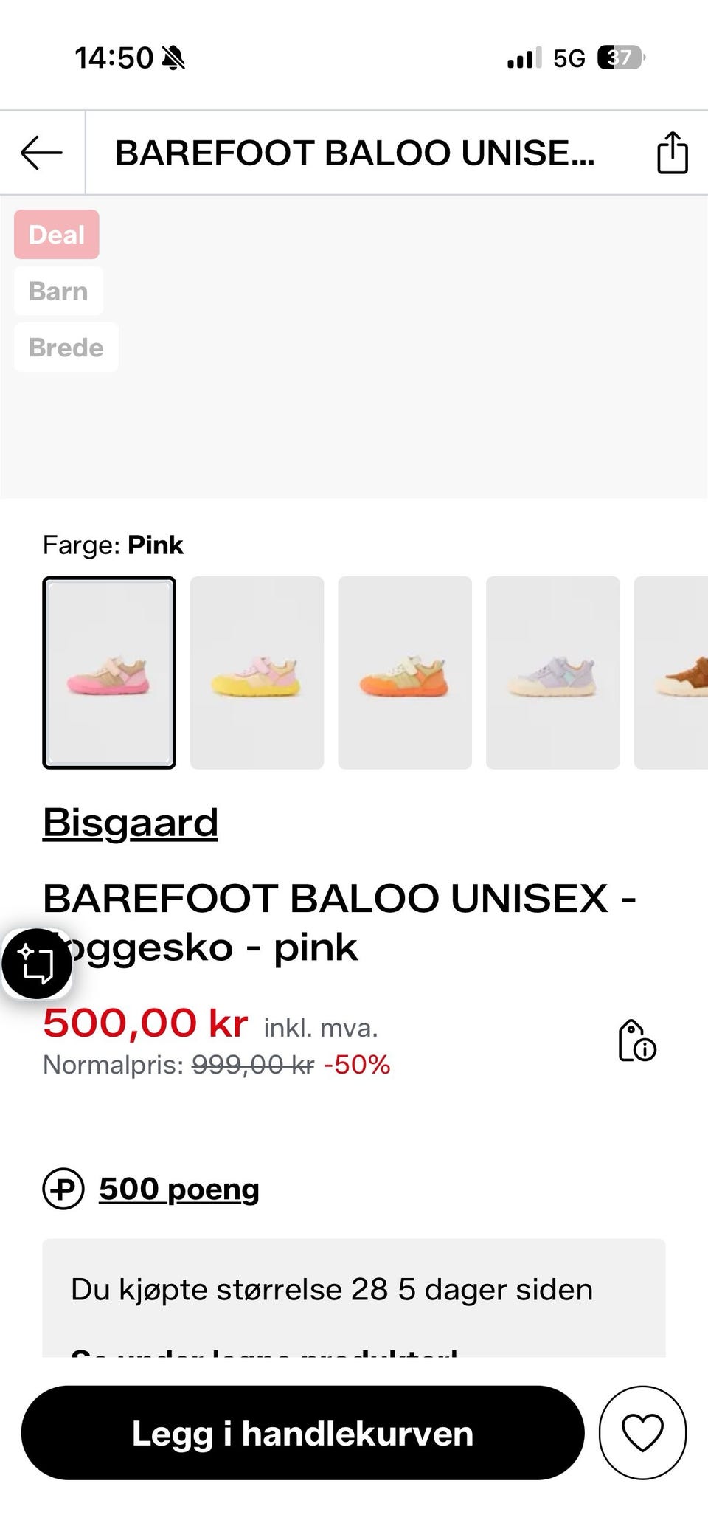Open the share icon in header
708x1540 pixels.
point(672,153)
